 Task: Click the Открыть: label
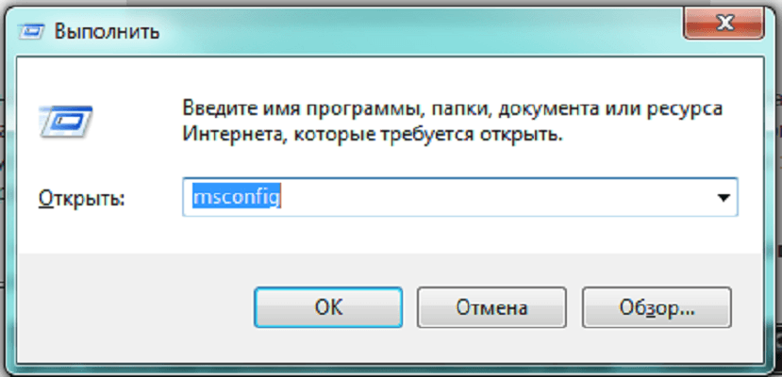[x=81, y=198]
